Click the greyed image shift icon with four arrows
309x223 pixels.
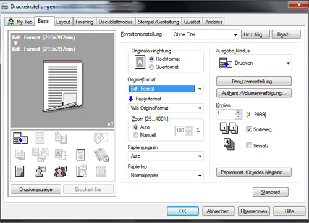[x=40, y=138]
